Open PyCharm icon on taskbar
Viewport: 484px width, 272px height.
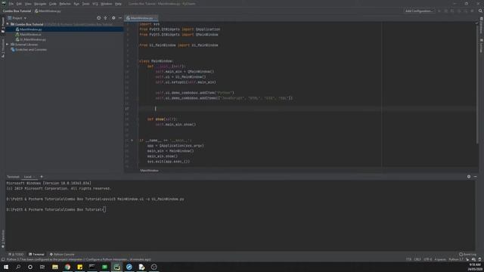(x=116, y=267)
